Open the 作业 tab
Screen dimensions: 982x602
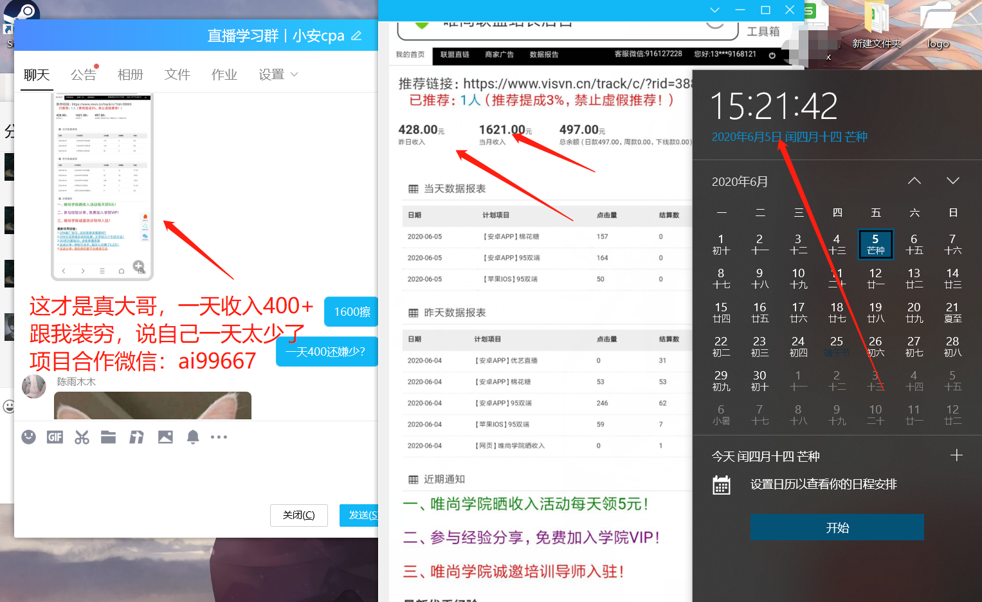[x=224, y=75]
